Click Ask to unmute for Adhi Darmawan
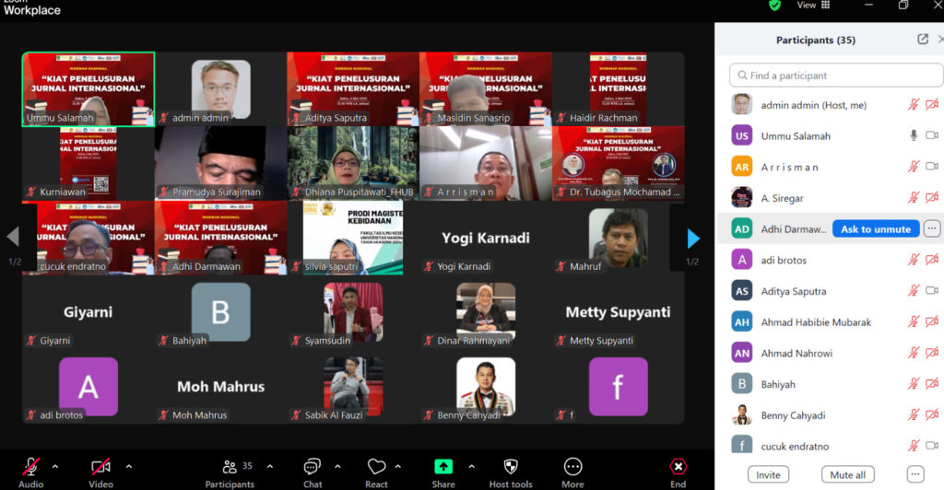Image resolution: width=944 pixels, height=490 pixels. pyautogui.click(x=876, y=229)
